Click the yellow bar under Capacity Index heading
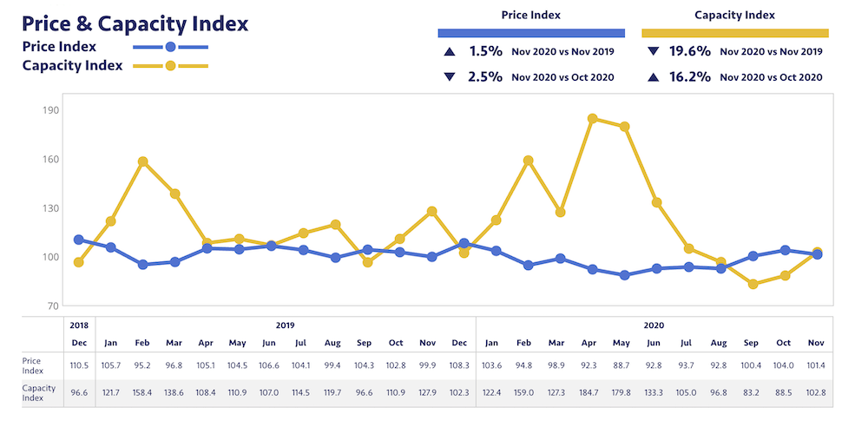The height and width of the screenshot is (434, 868). click(x=735, y=33)
